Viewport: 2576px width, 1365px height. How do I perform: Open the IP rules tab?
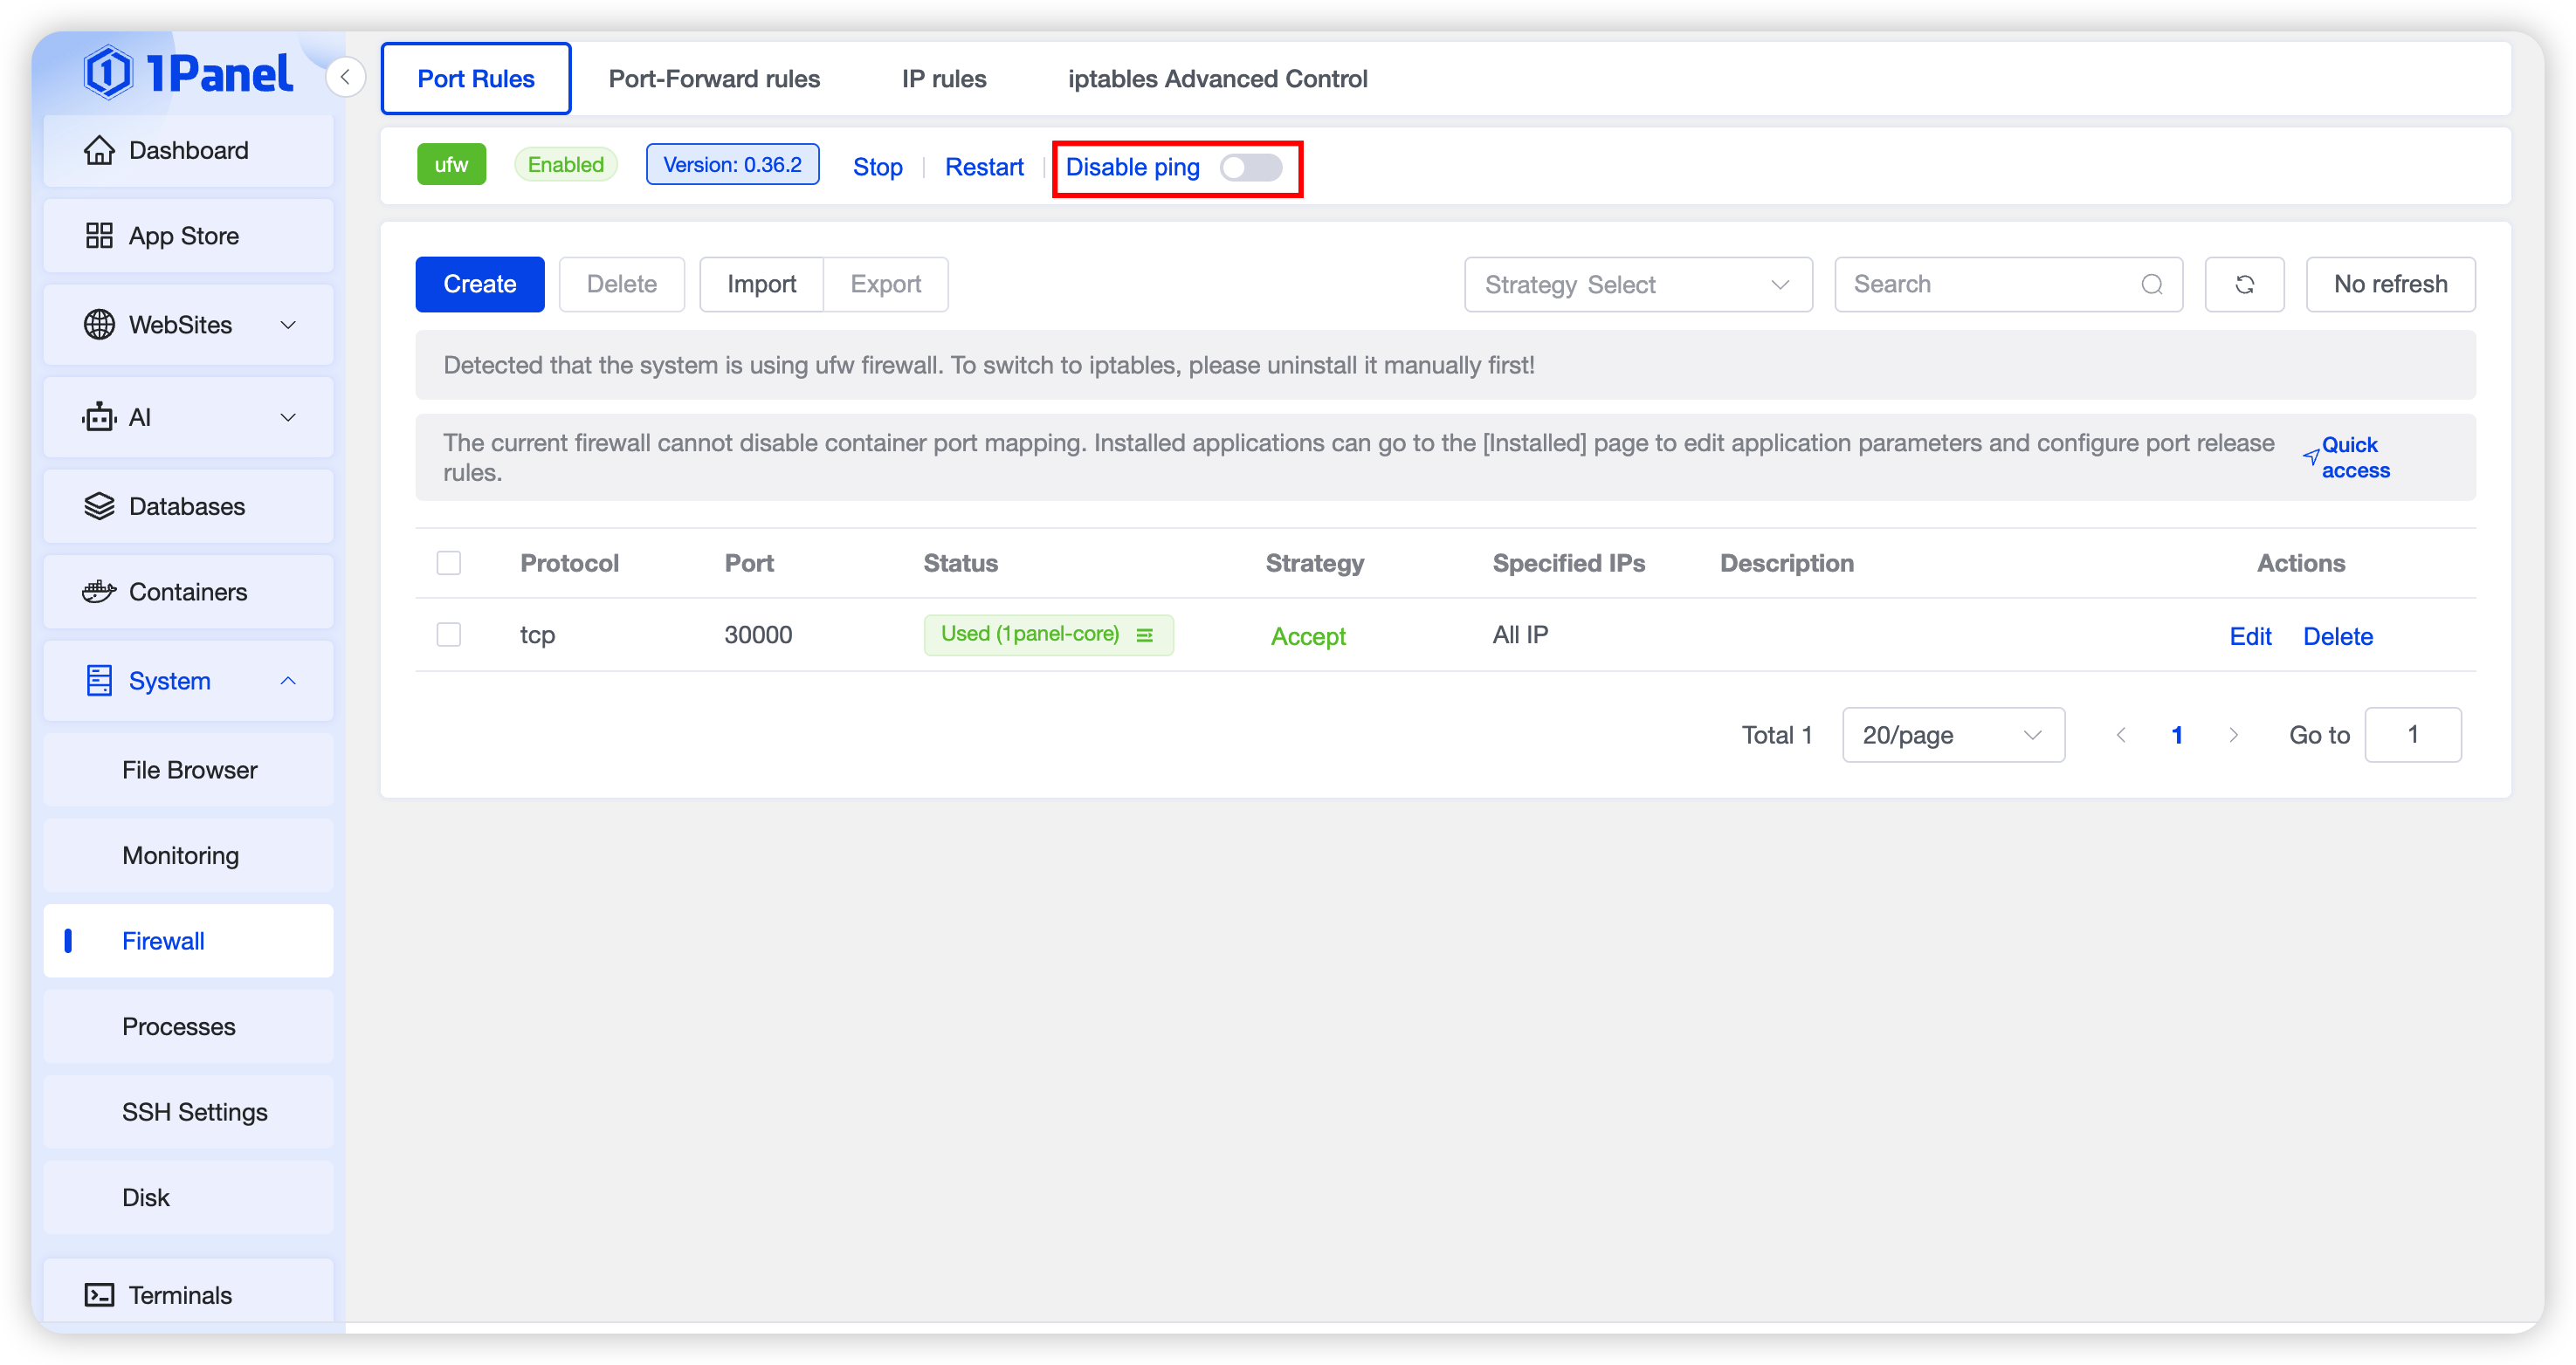943,79
